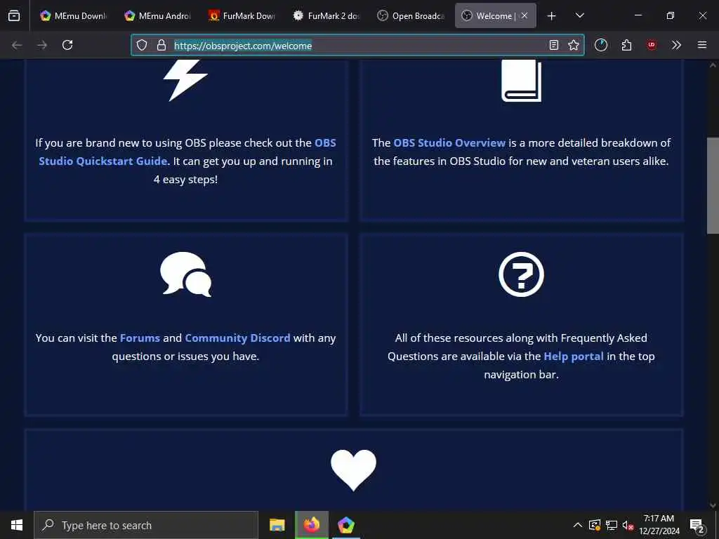
Task: Open a new tab with the plus button
Action: point(552,16)
